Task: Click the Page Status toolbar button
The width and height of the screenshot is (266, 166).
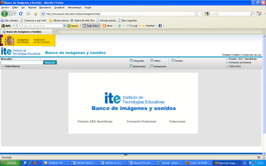Action: point(91,26)
